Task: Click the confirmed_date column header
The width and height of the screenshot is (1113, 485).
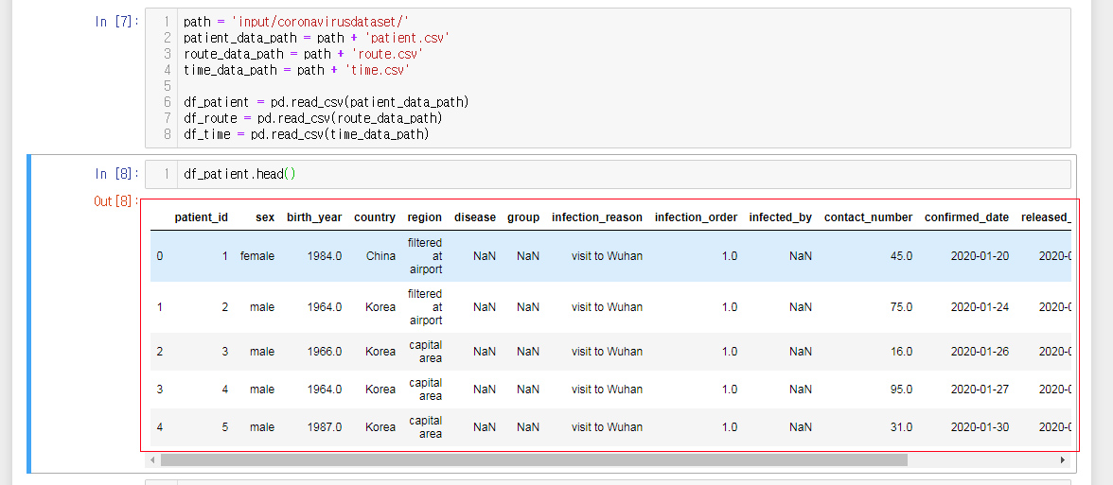Action: pos(967,217)
